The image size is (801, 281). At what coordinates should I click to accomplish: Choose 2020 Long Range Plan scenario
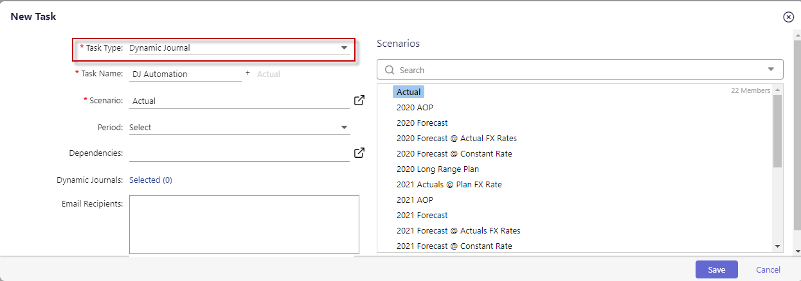(438, 169)
